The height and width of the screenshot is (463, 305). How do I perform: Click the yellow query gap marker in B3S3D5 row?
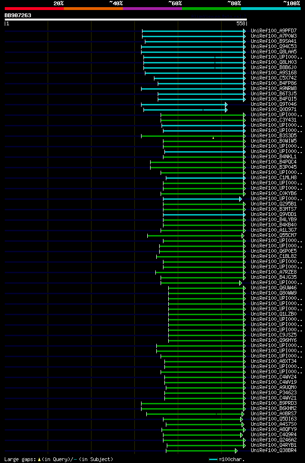213,138
